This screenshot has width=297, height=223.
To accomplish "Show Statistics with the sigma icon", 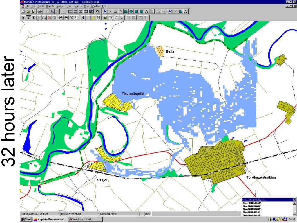I will (x=122, y=18).
